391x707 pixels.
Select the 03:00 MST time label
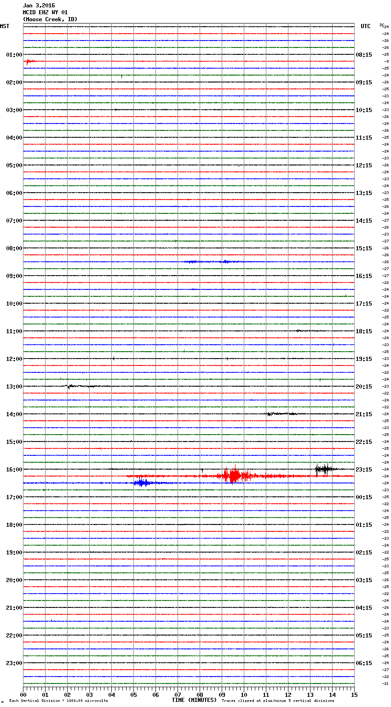tap(14, 110)
